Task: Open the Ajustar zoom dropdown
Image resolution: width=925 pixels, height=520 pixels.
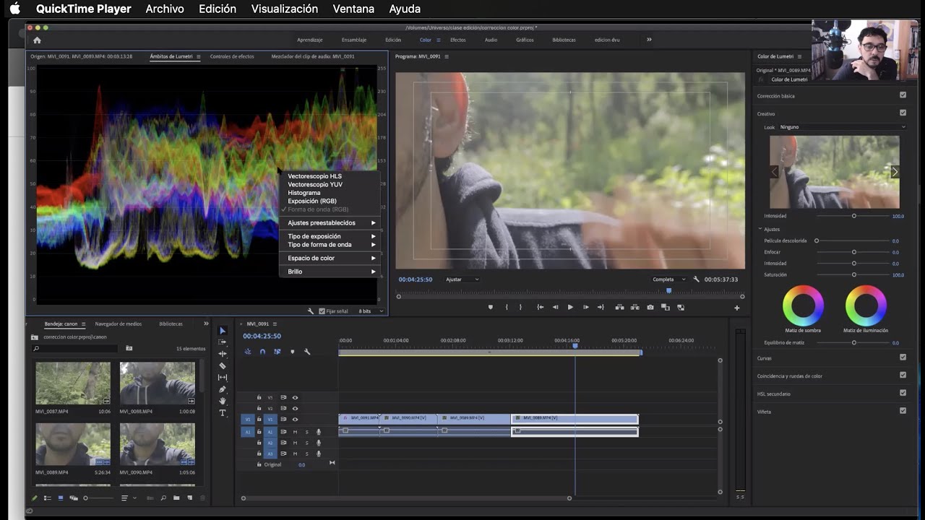Action: click(x=462, y=279)
